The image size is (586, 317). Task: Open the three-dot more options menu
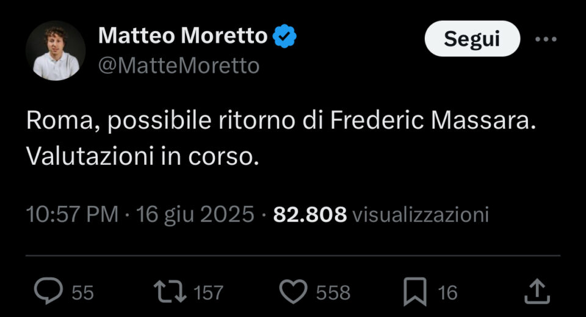pos(546,39)
